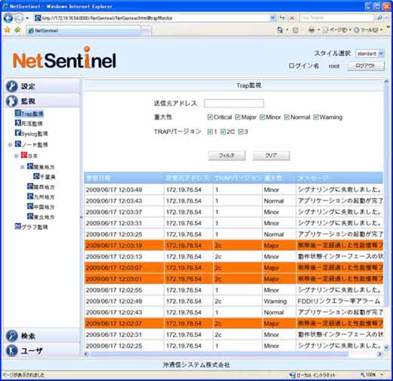The width and height of the screenshot is (393, 381).
Task: Click the sidebar splitter collapse handle
Action: coord(81,217)
